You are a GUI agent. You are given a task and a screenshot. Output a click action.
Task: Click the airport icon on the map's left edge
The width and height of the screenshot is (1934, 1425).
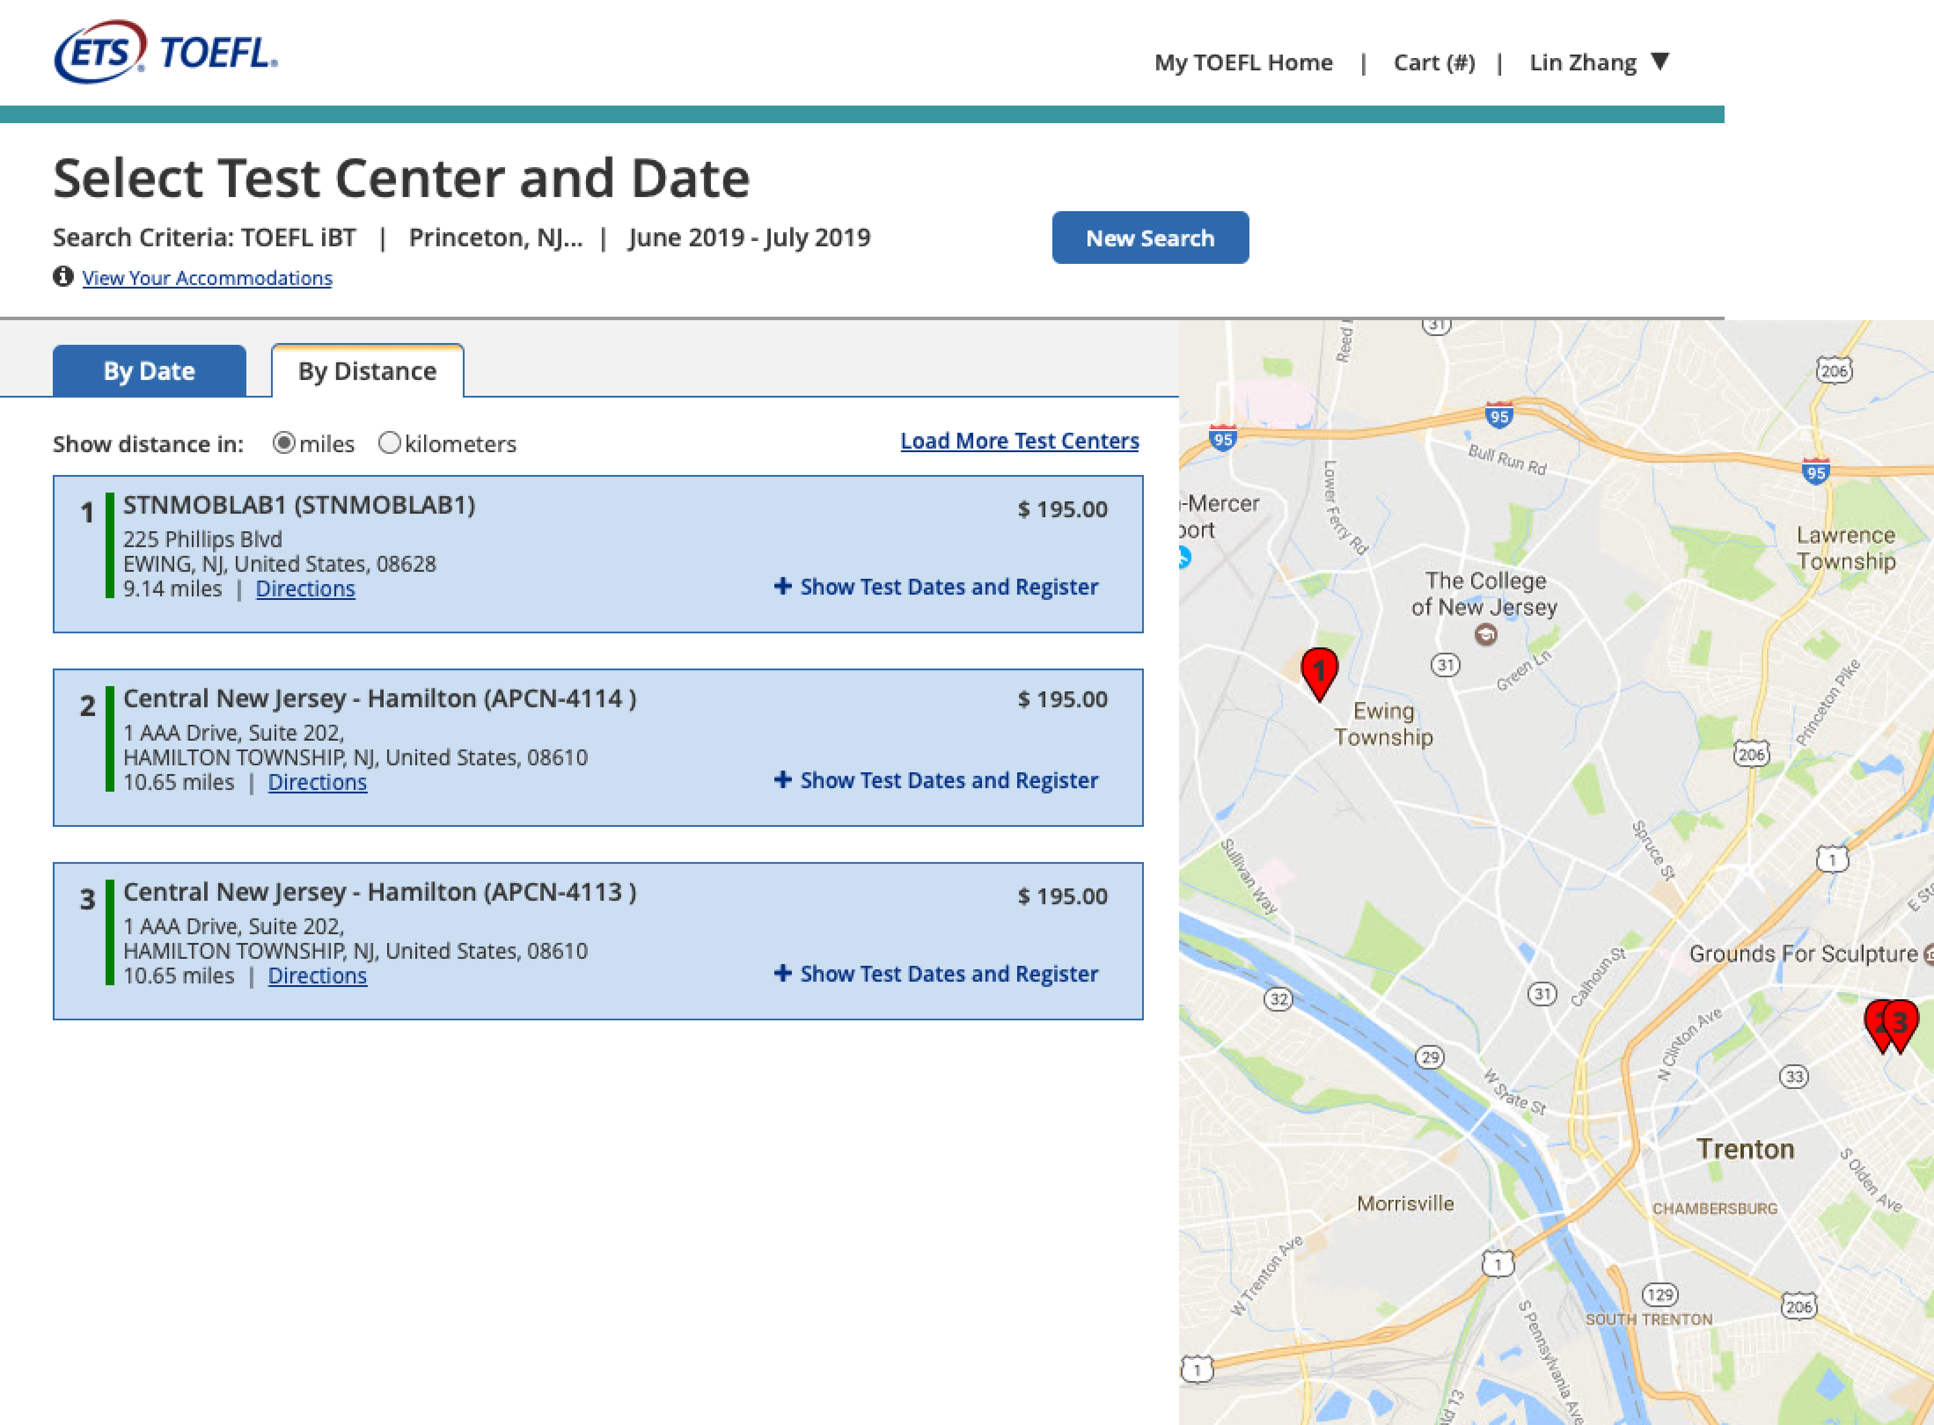tap(1184, 558)
